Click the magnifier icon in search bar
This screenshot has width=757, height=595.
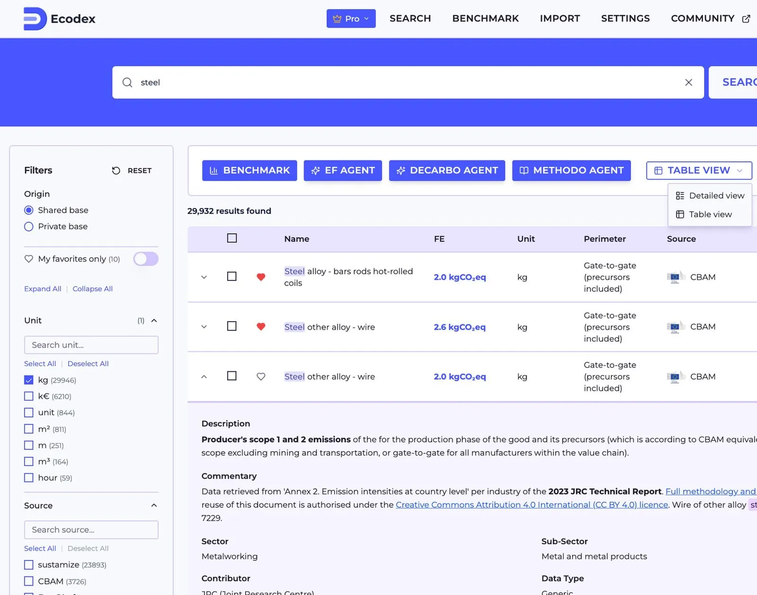point(127,82)
